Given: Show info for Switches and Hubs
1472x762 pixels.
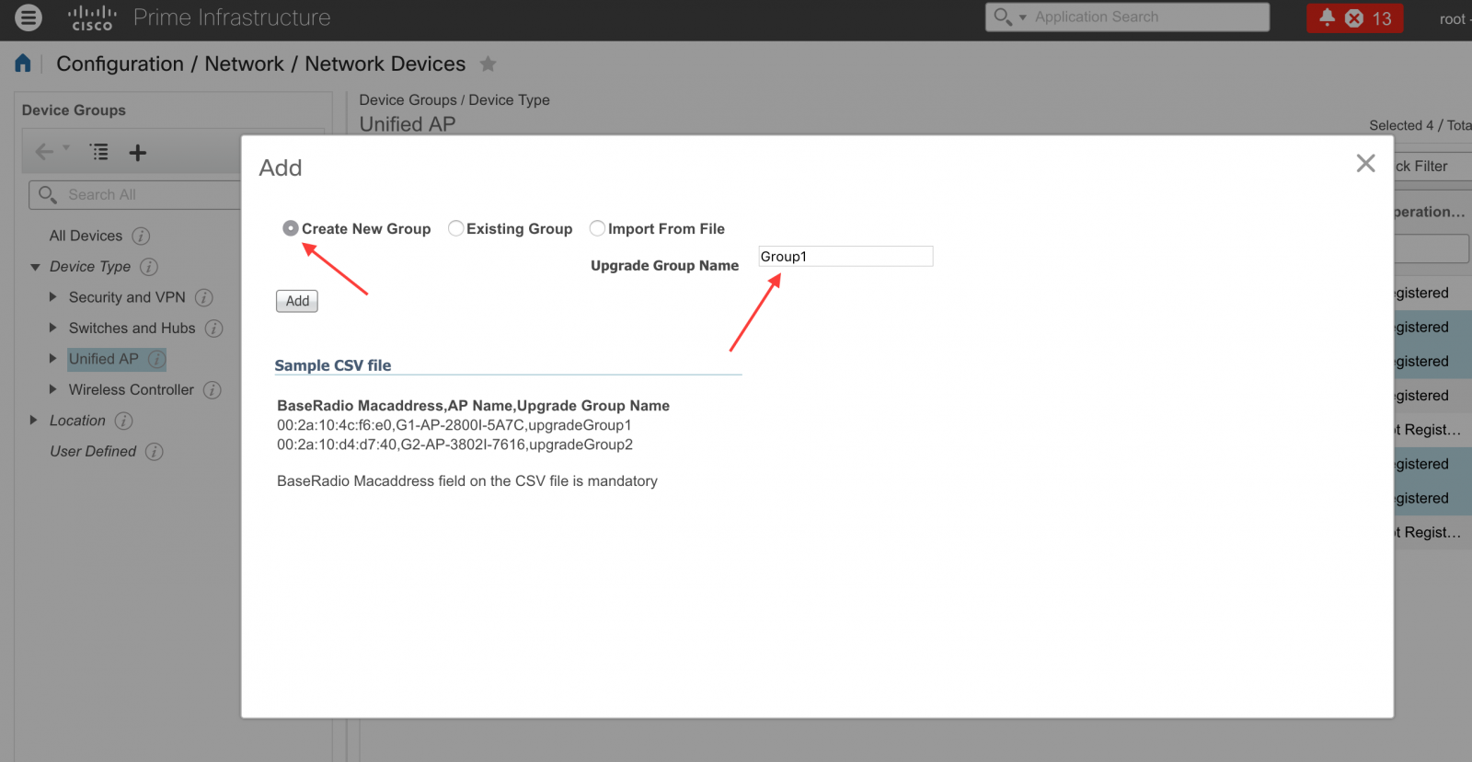Looking at the screenshot, I should [214, 329].
